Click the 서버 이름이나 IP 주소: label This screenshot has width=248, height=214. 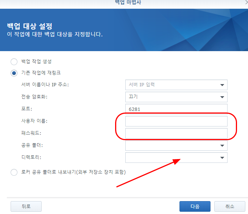pos(45,84)
